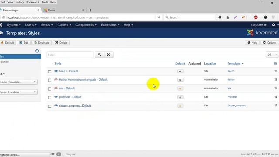Screen dimensions: 279x157
Task: Click preview eye icon for shaper_corporex
Action: pos(56,106)
